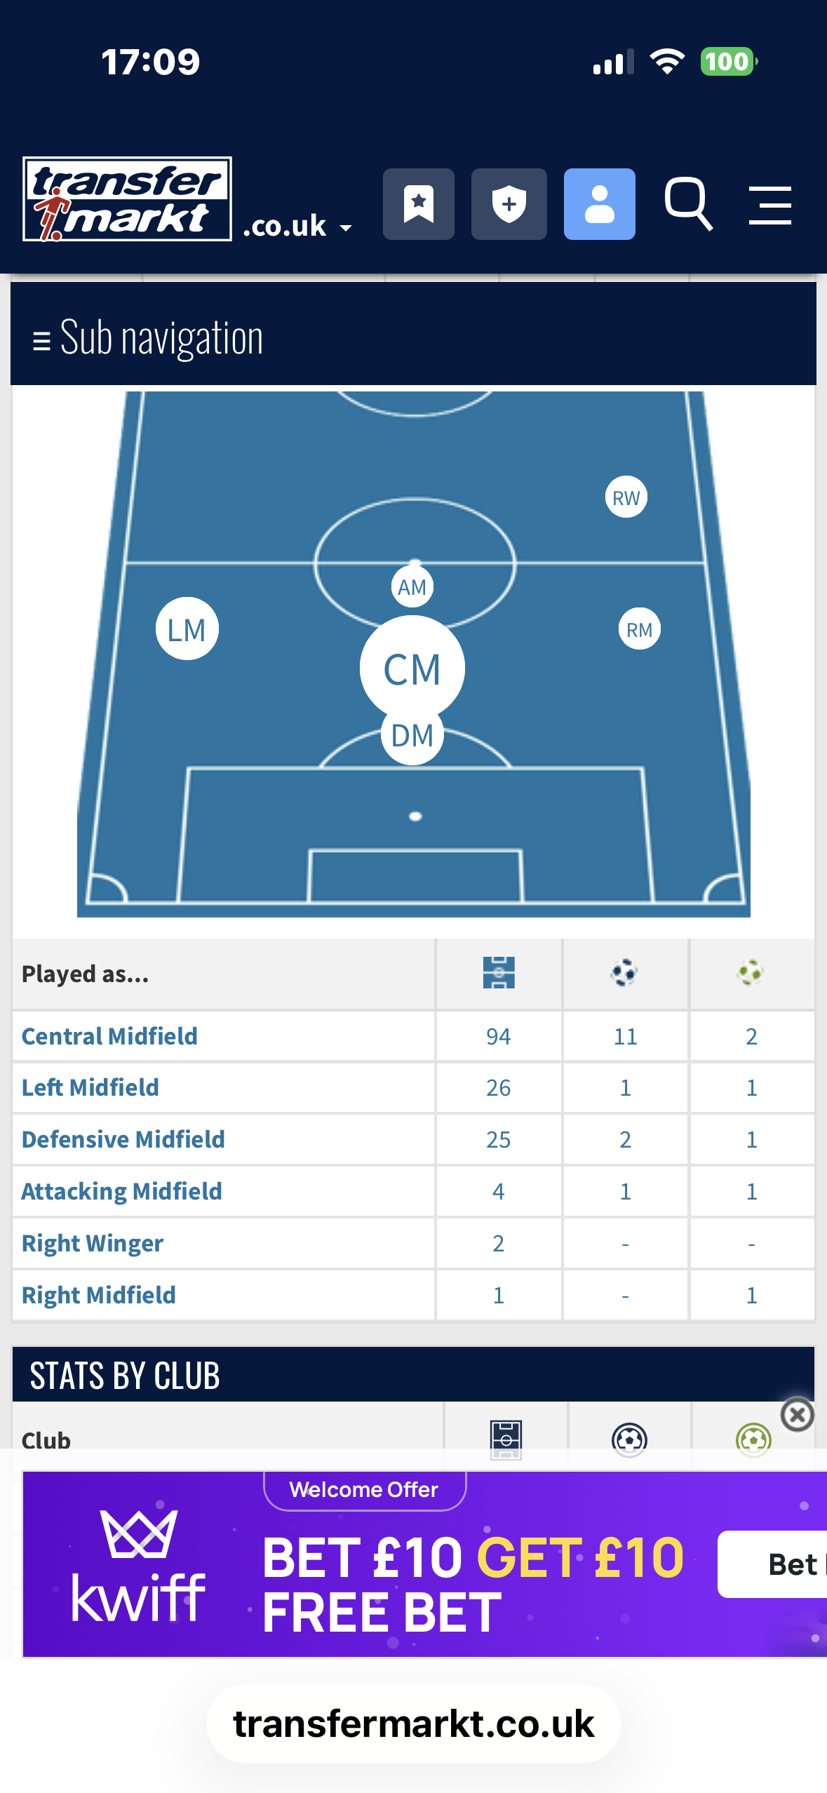Open the main hamburger menu

coord(769,204)
